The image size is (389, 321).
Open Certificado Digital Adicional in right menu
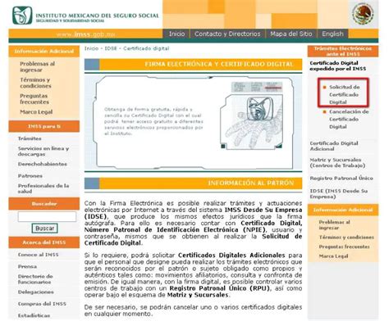(334, 146)
